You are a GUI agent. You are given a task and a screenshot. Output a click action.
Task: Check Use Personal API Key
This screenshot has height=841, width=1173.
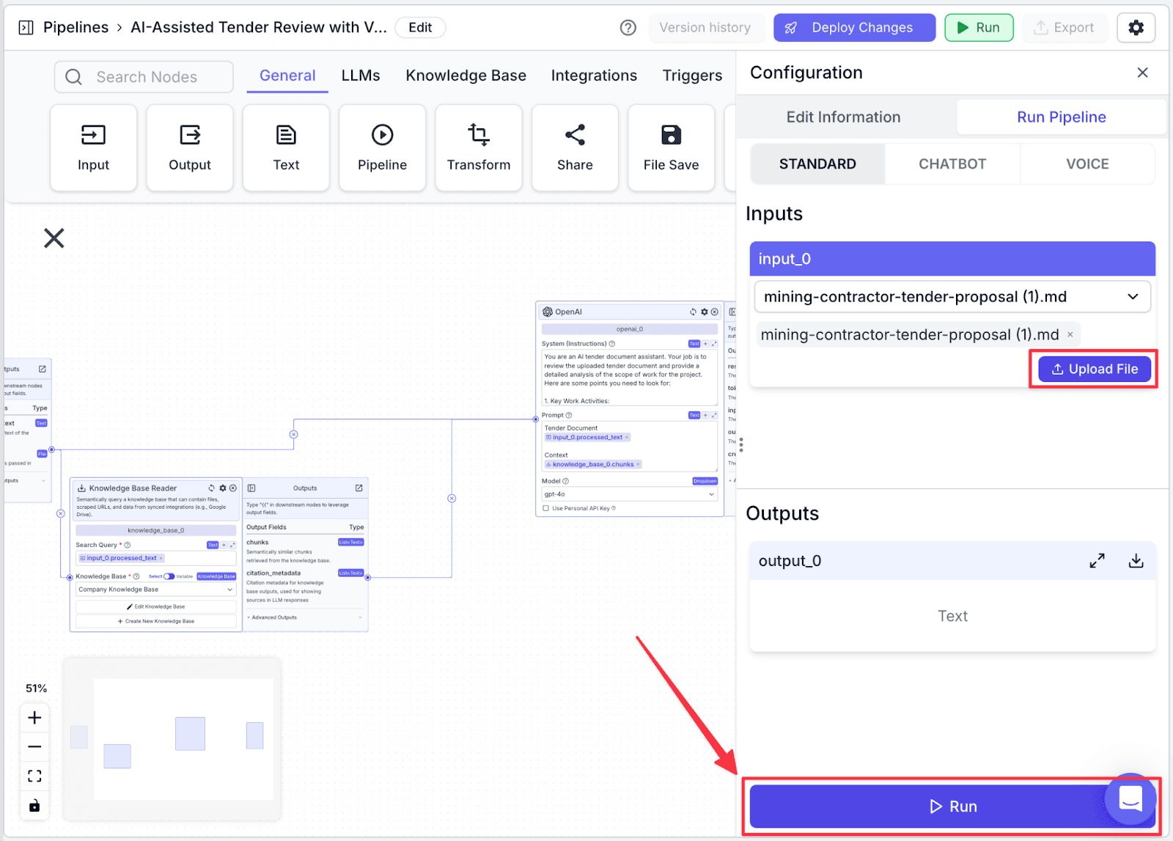click(545, 508)
